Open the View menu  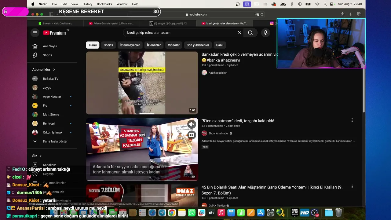point(75,4)
